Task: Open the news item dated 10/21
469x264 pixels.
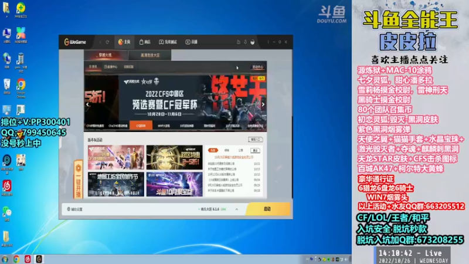Action: pos(234,164)
